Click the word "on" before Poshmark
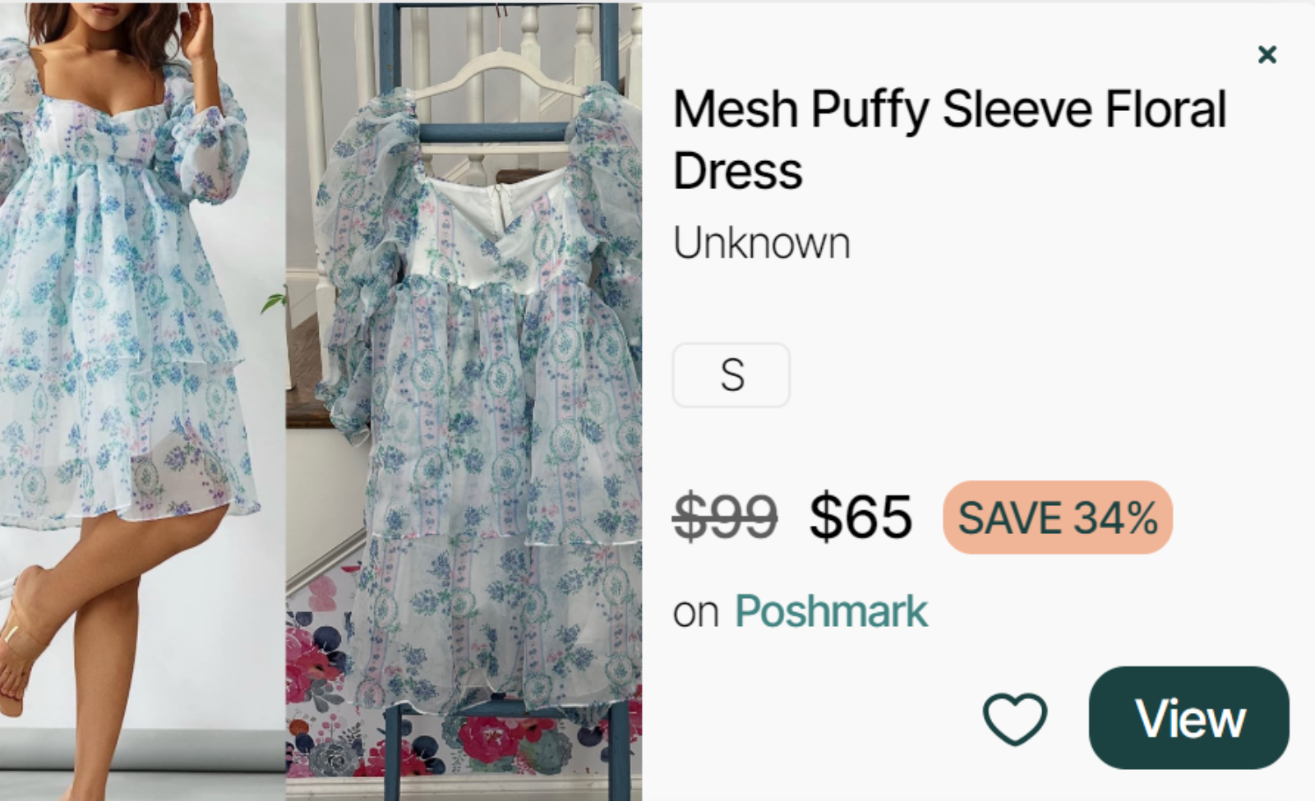 point(695,613)
